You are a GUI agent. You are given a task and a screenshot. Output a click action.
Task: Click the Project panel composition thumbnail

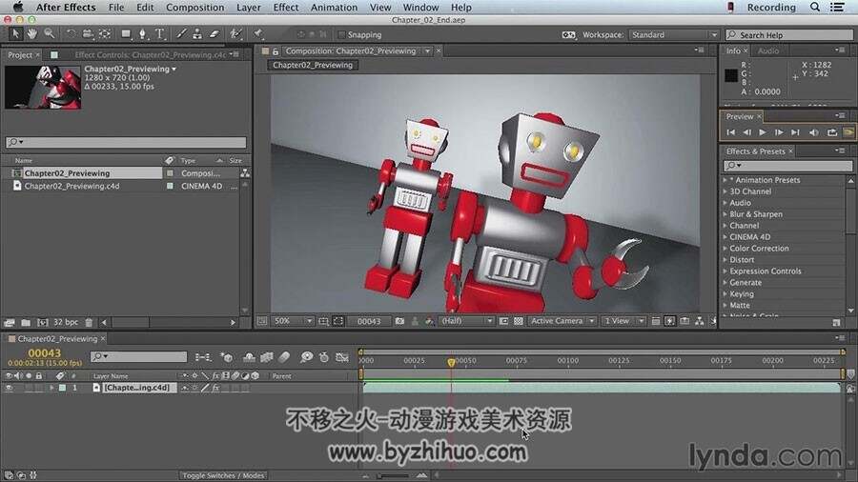pyautogui.click(x=43, y=88)
